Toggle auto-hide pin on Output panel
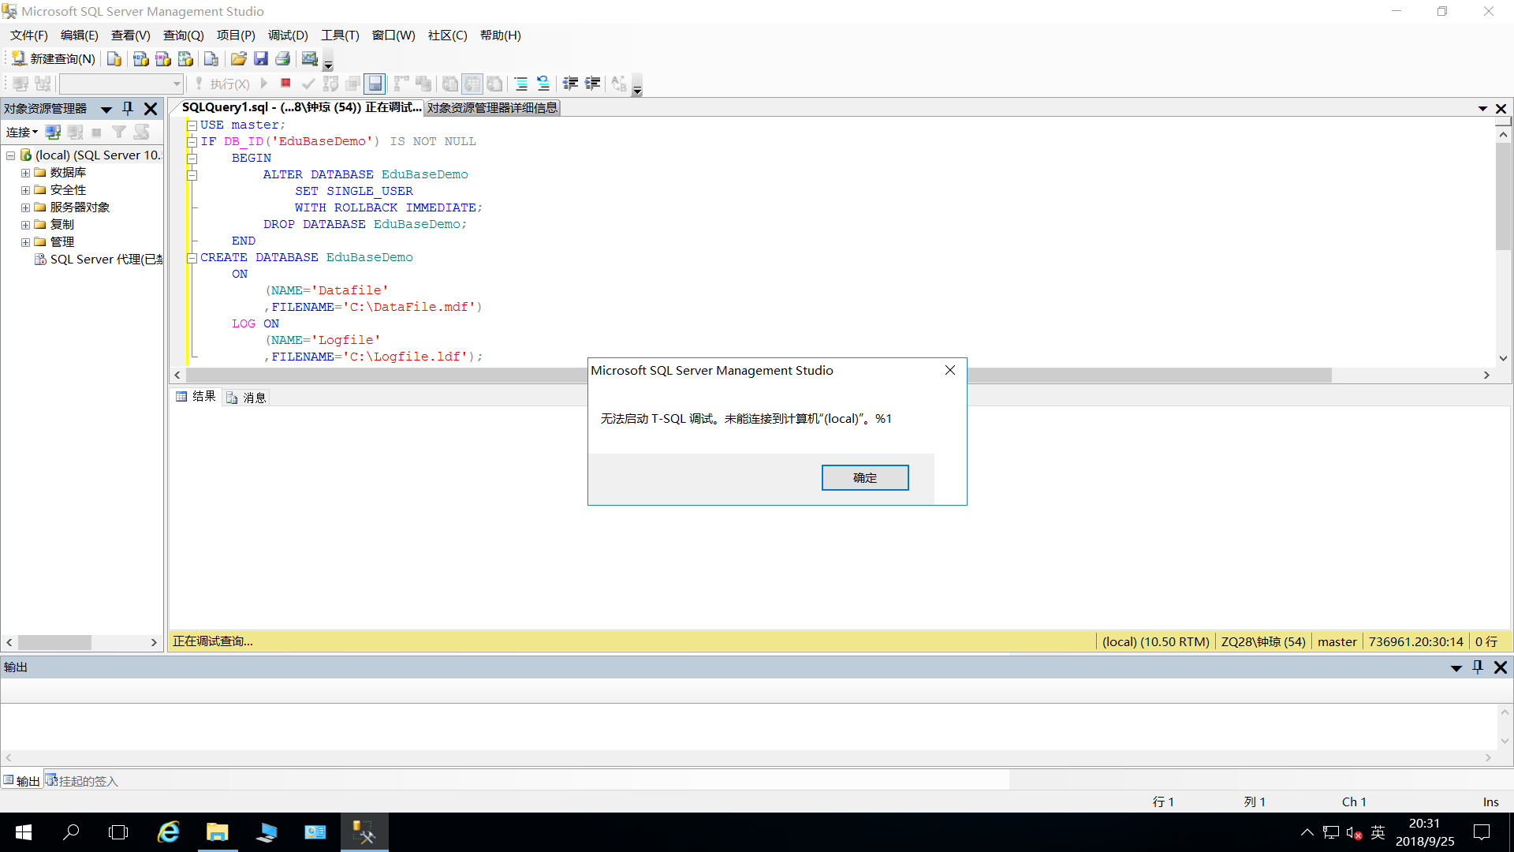Screen dimensions: 1514x852 1478,667
